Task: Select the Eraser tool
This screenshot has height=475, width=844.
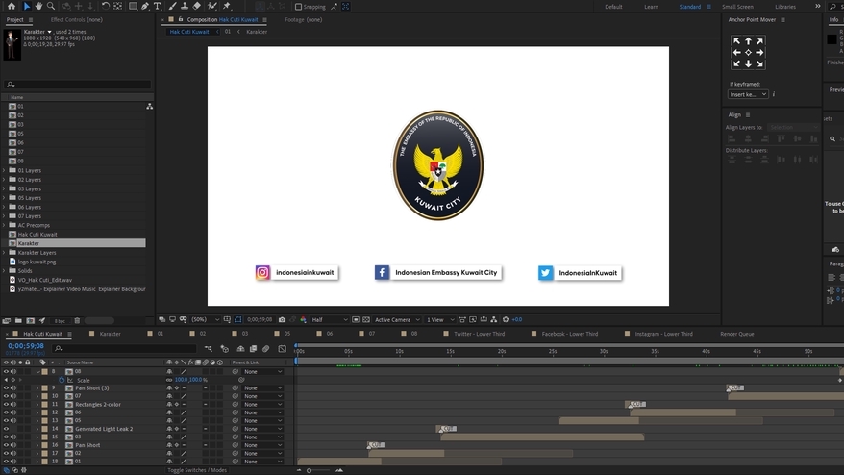Action: click(196, 7)
